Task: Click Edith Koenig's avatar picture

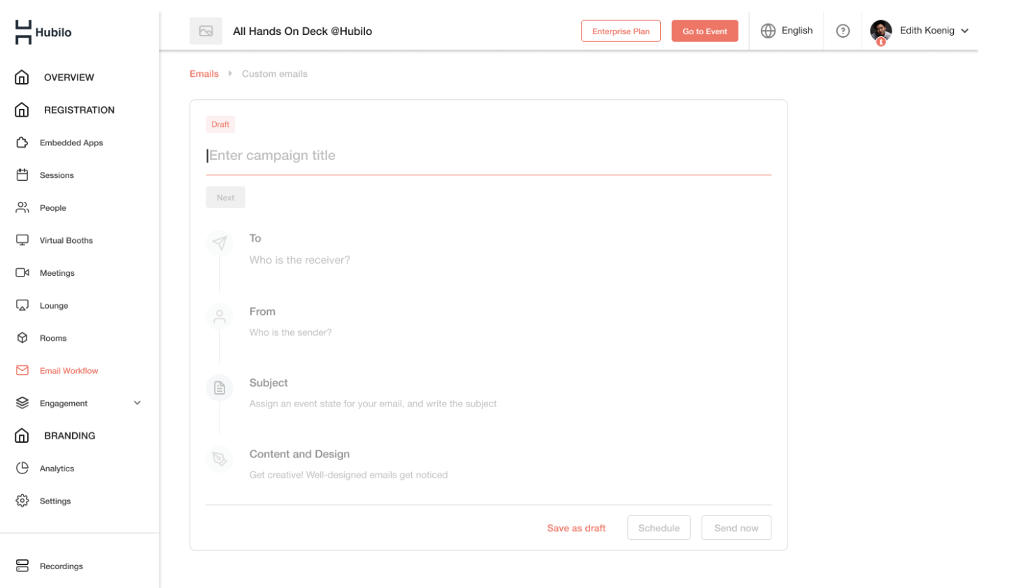Action: coord(880,31)
